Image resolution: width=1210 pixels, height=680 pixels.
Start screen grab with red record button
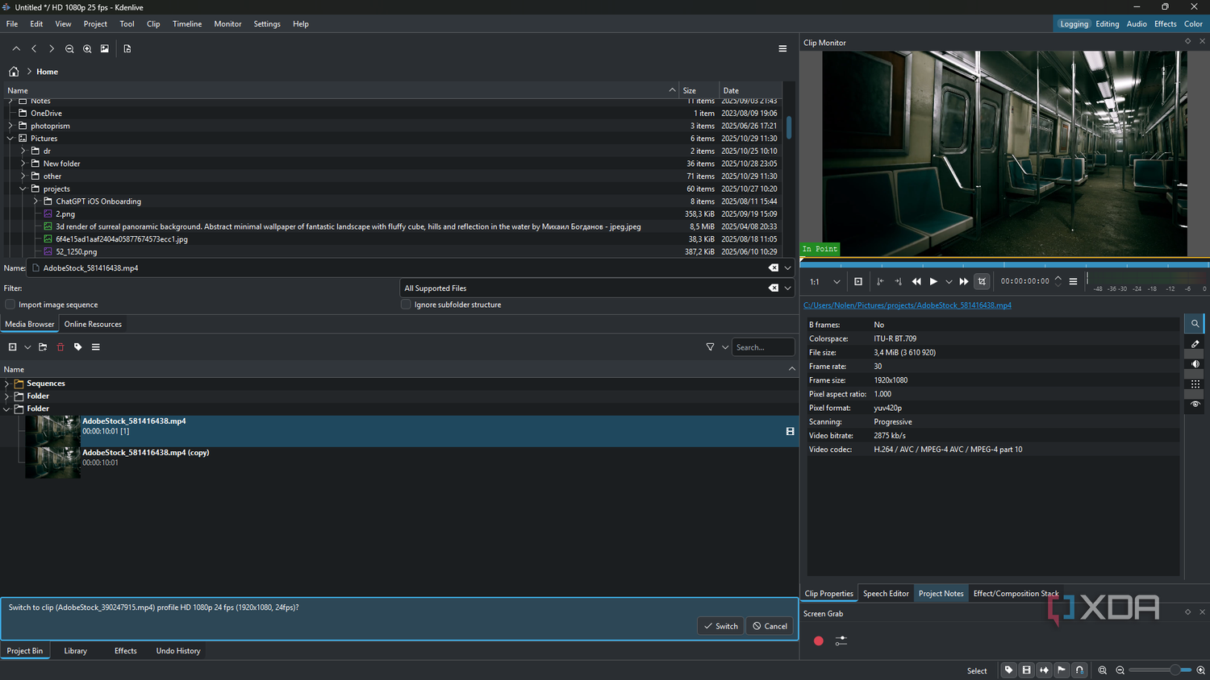tap(819, 641)
